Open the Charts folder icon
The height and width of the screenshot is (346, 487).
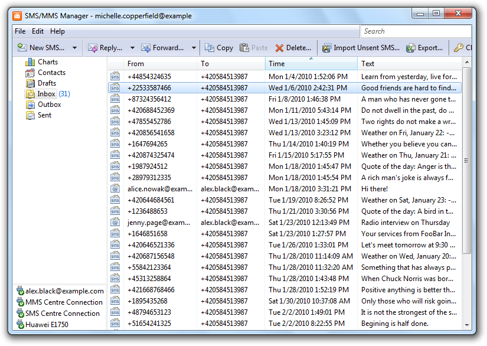(30, 62)
